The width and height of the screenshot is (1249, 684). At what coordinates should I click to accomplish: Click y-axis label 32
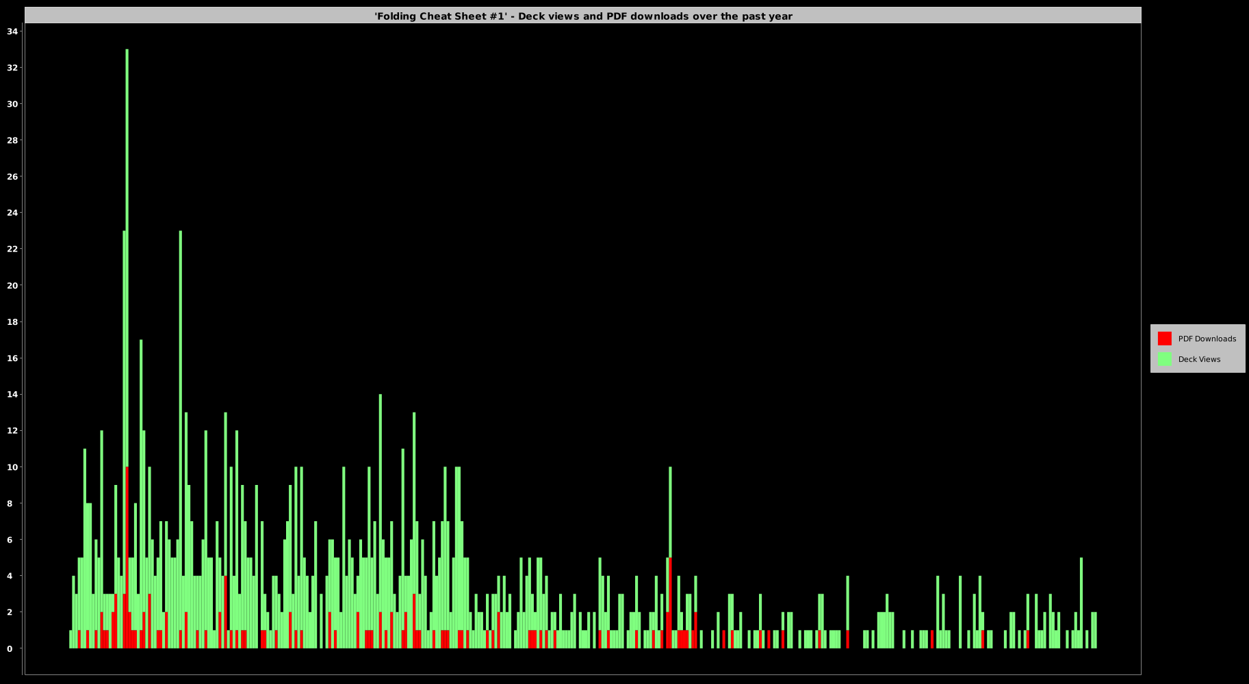tap(12, 68)
